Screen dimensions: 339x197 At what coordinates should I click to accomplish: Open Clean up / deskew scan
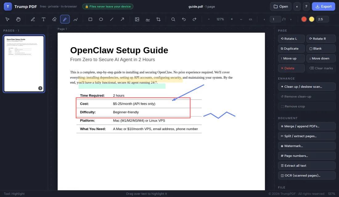307,87
